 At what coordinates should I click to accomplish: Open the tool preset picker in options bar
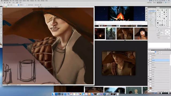pos(2,5)
